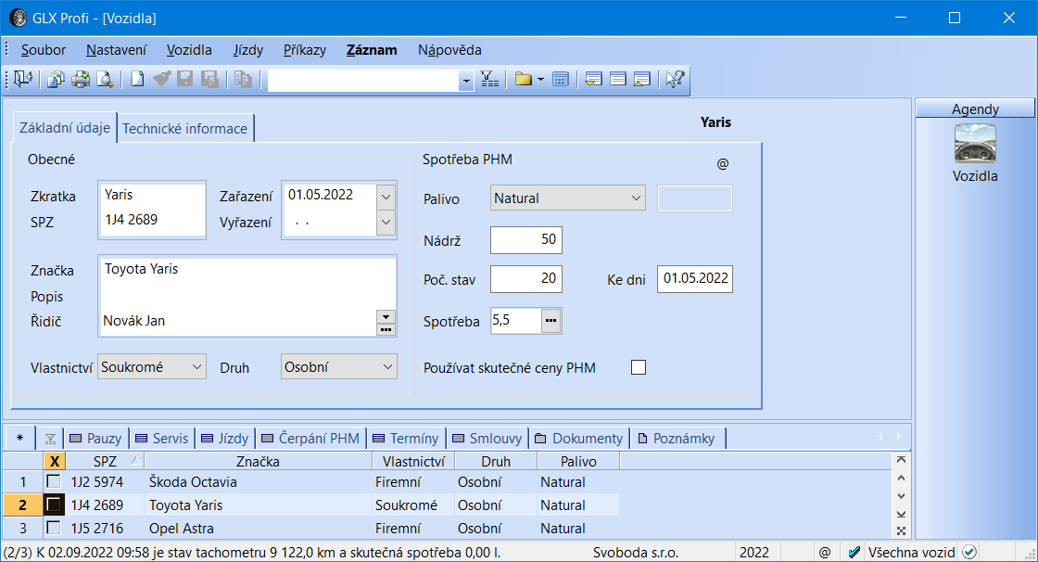This screenshot has width=1038, height=562.
Task: Open the dropdown arrow beside folder icon
Action: [x=540, y=80]
